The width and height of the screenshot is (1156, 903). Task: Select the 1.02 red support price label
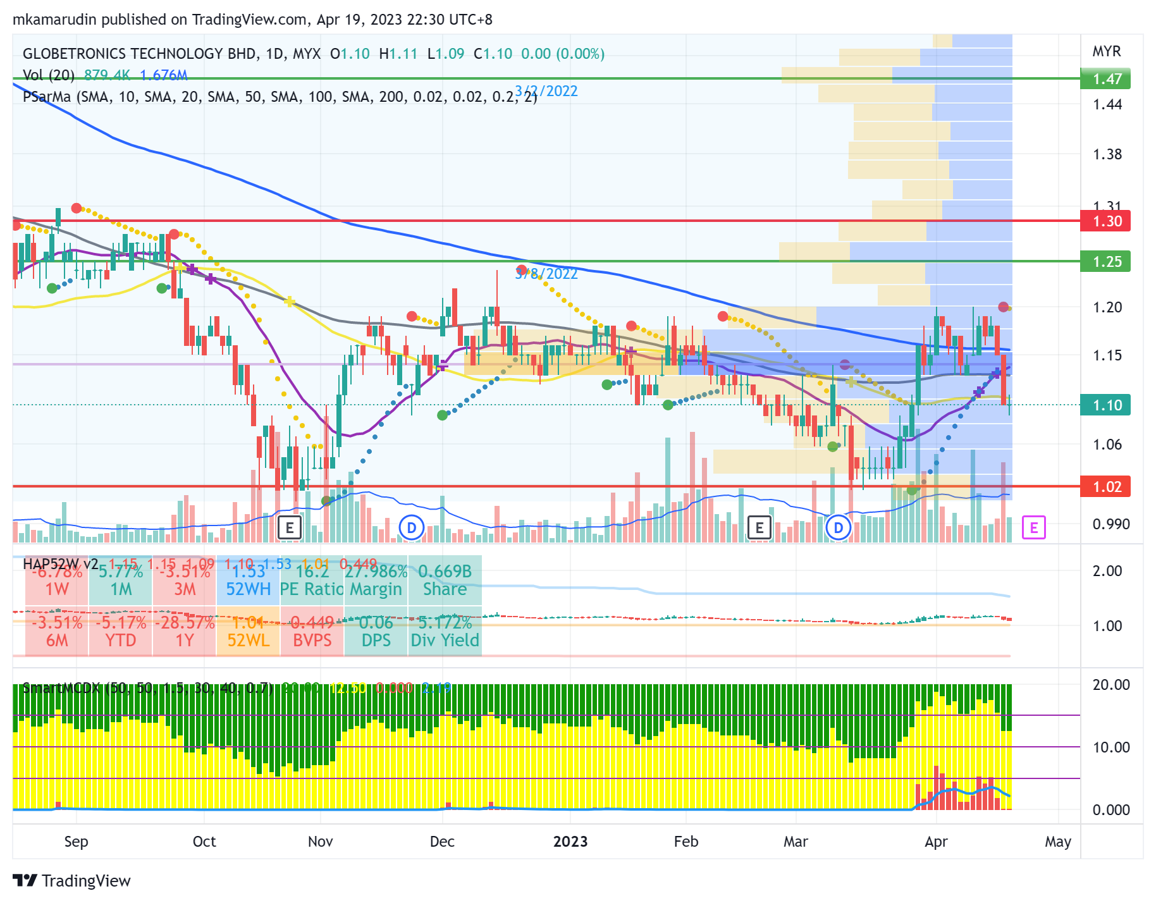1106,487
